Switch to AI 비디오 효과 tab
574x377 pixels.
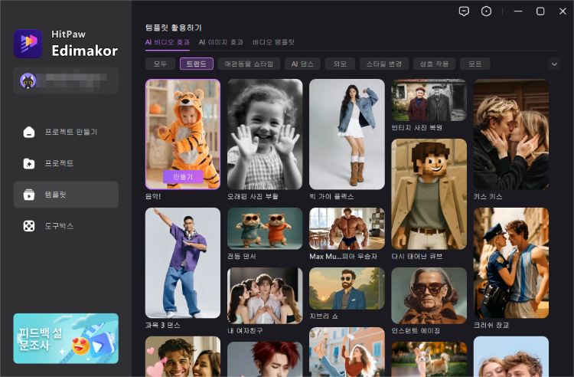point(168,42)
